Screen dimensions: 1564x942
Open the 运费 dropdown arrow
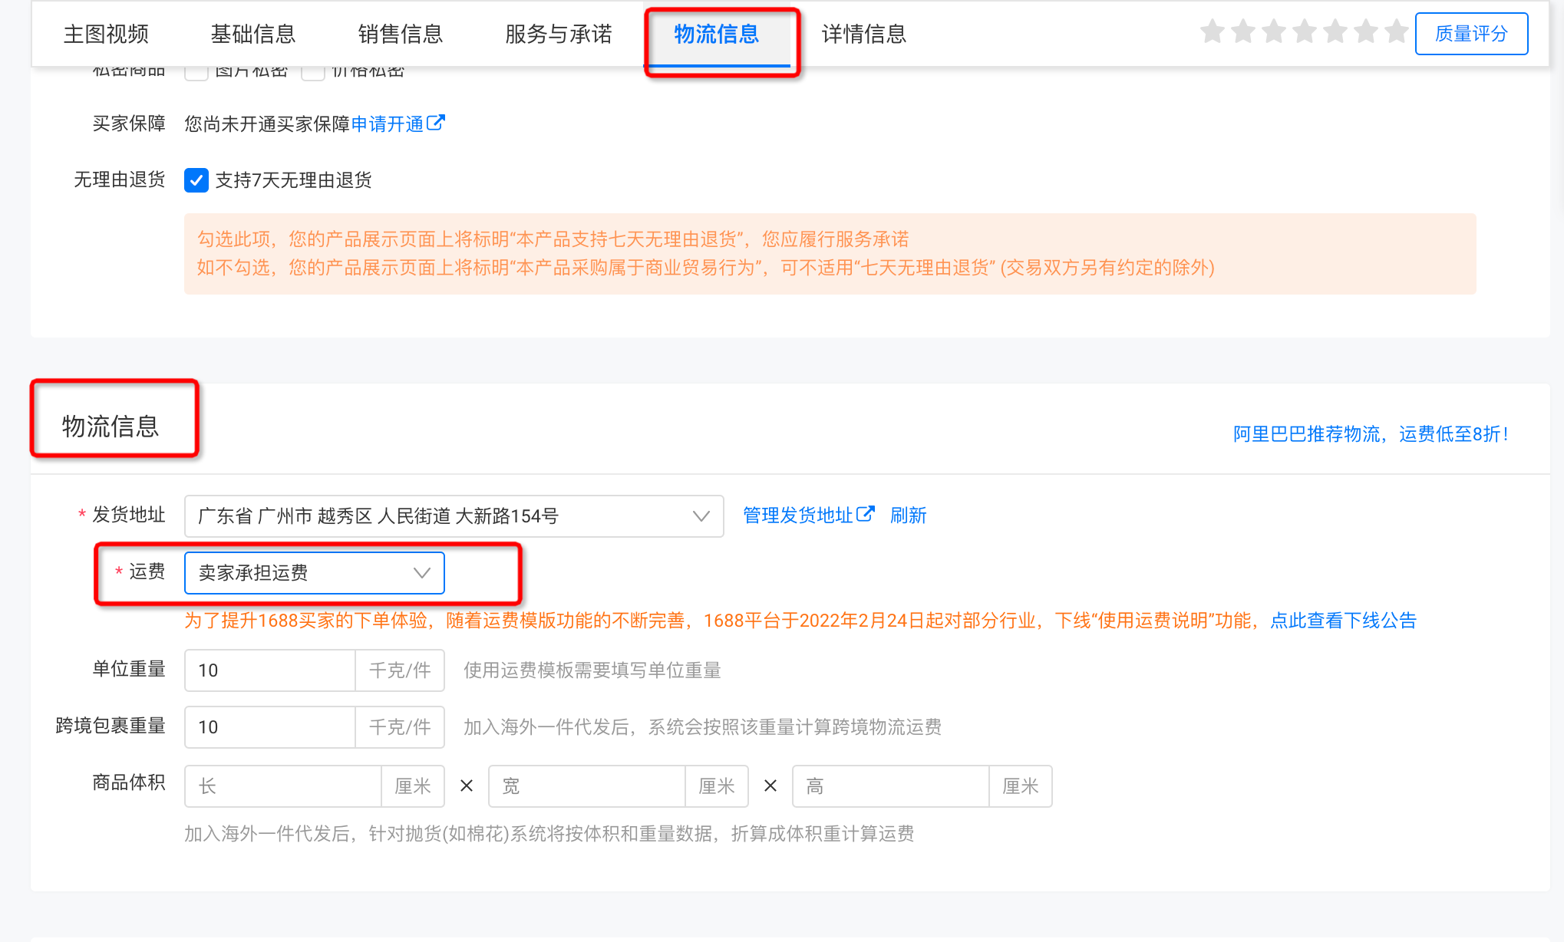[x=421, y=573]
